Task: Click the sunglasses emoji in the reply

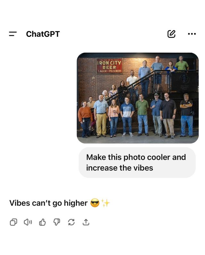Action: 95,203
